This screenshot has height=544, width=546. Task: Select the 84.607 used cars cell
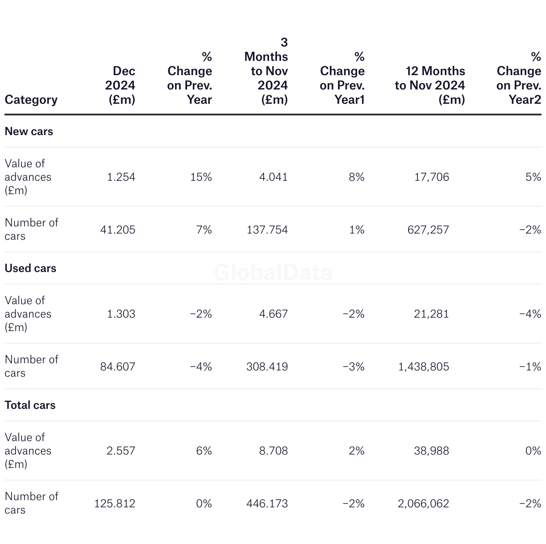tap(118, 367)
